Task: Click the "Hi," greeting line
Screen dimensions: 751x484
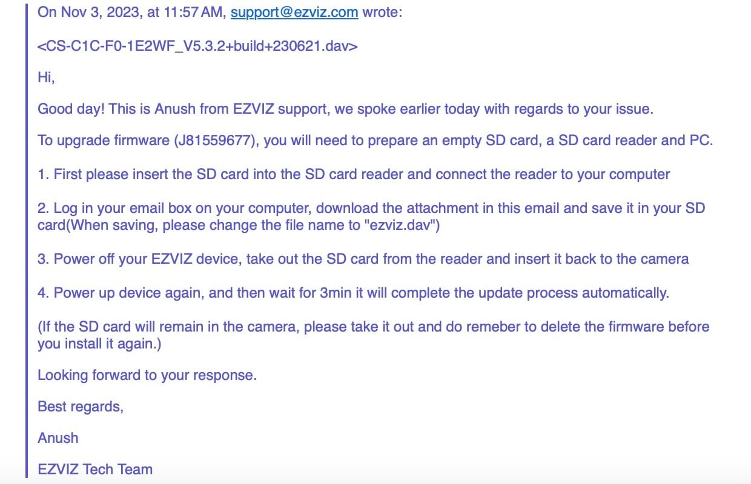Action: coord(46,77)
